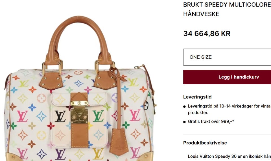Click the gold corner at bag's bottom left
This screenshot has height=161, width=271.
(x=13, y=157)
